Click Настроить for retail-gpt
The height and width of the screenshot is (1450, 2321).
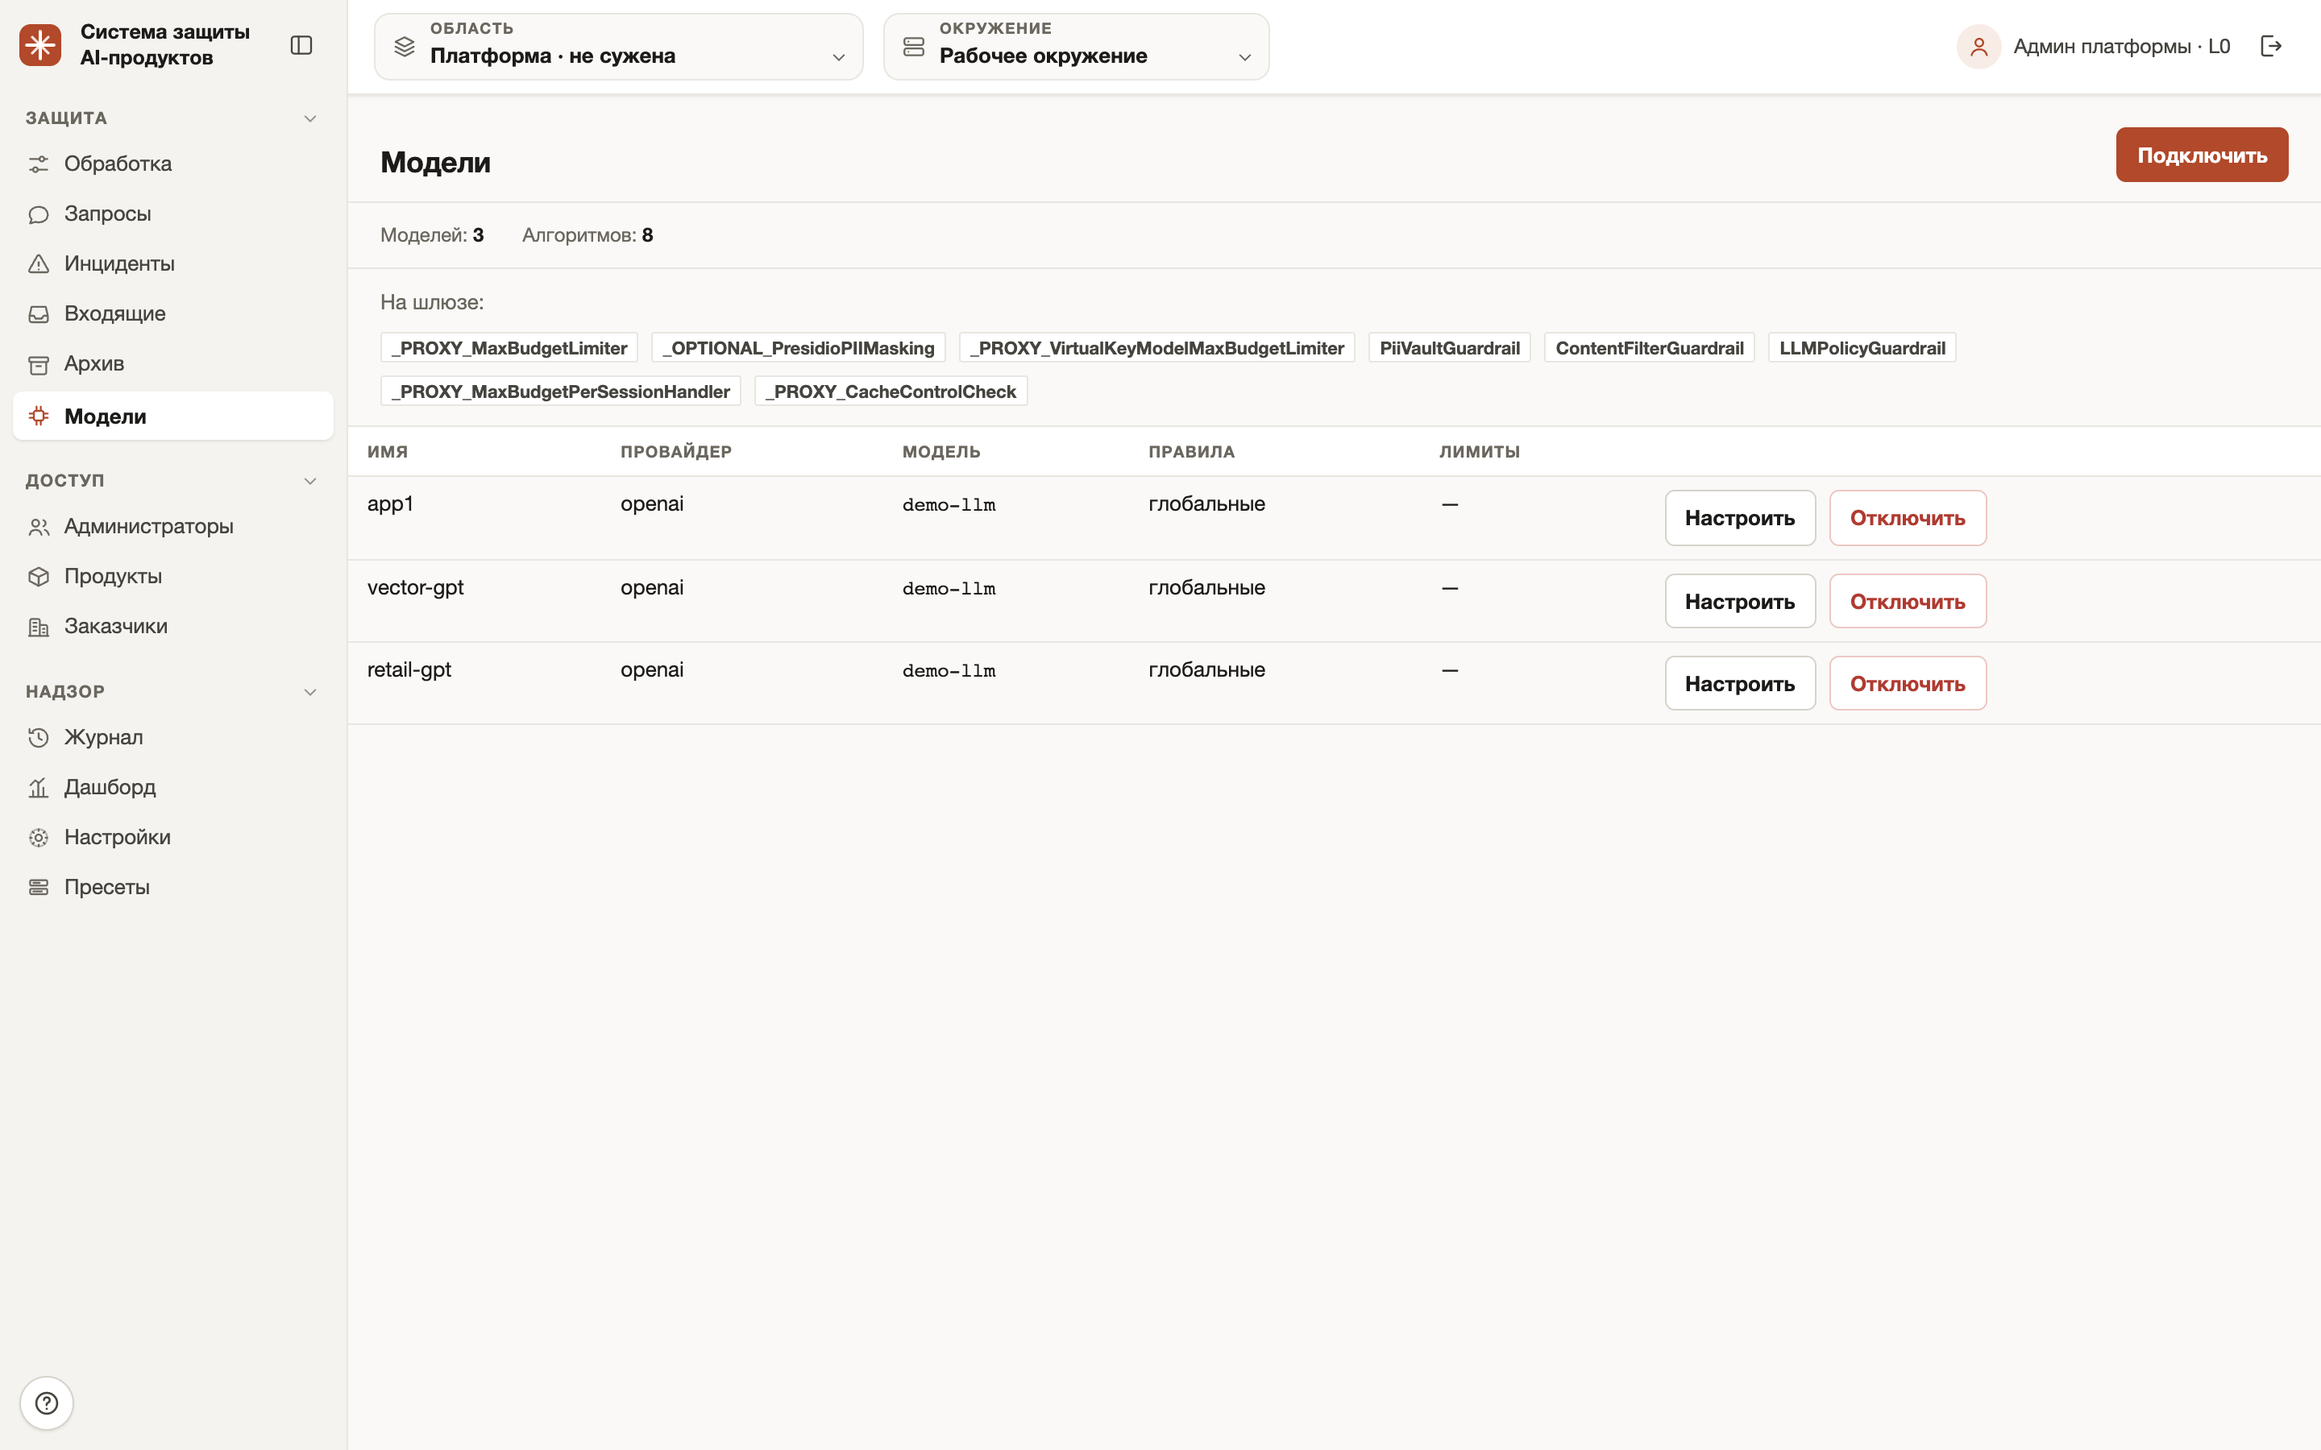pos(1740,684)
